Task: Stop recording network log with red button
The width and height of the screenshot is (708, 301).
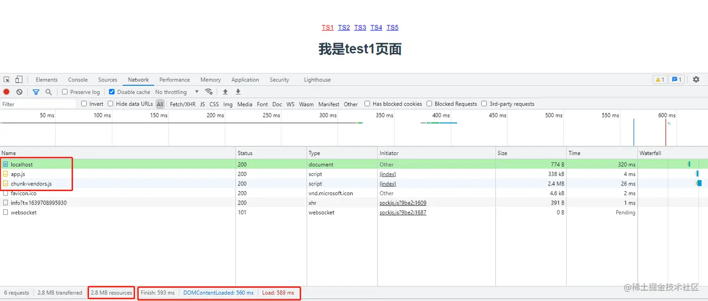Action: 7,92
